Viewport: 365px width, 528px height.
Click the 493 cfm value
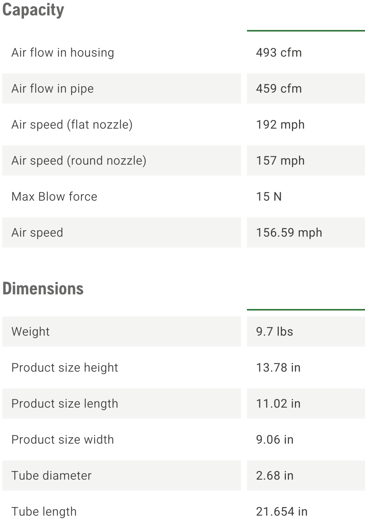coord(279,52)
